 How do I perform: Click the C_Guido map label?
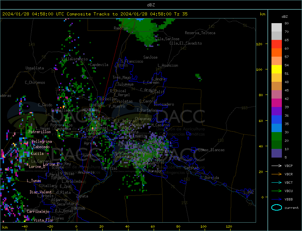tap(45, 105)
